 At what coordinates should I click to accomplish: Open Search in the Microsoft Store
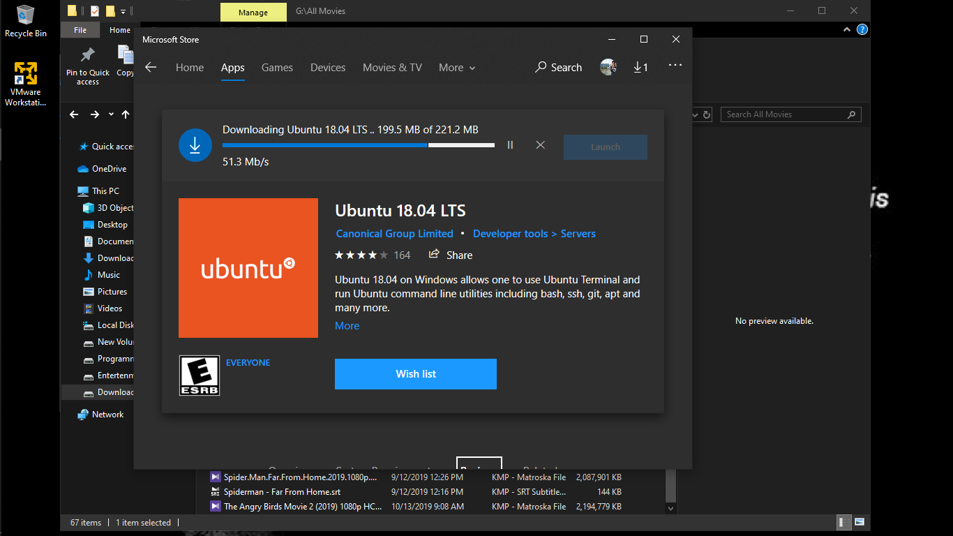pyautogui.click(x=558, y=67)
